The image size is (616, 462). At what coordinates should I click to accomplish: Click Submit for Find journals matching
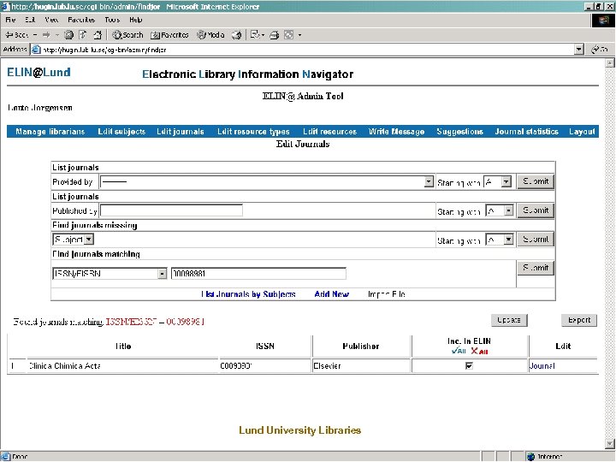[x=536, y=268]
